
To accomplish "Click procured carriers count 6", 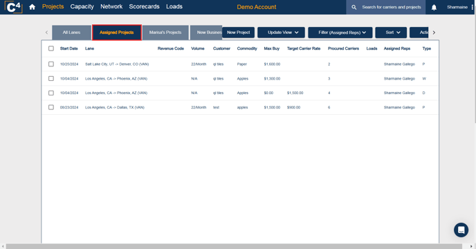I will point(329,107).
